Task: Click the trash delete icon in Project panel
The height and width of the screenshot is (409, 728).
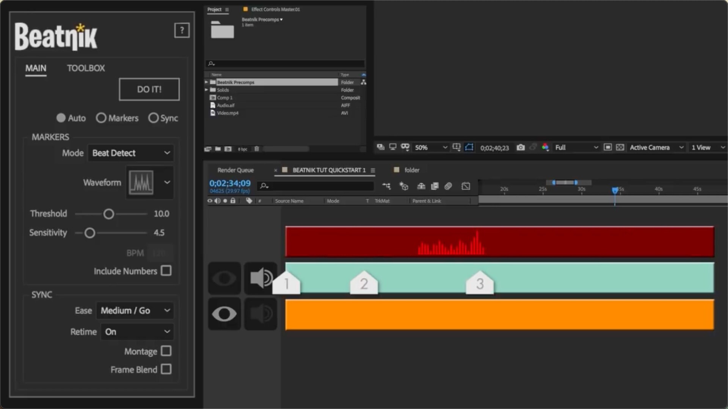Action: (257, 149)
